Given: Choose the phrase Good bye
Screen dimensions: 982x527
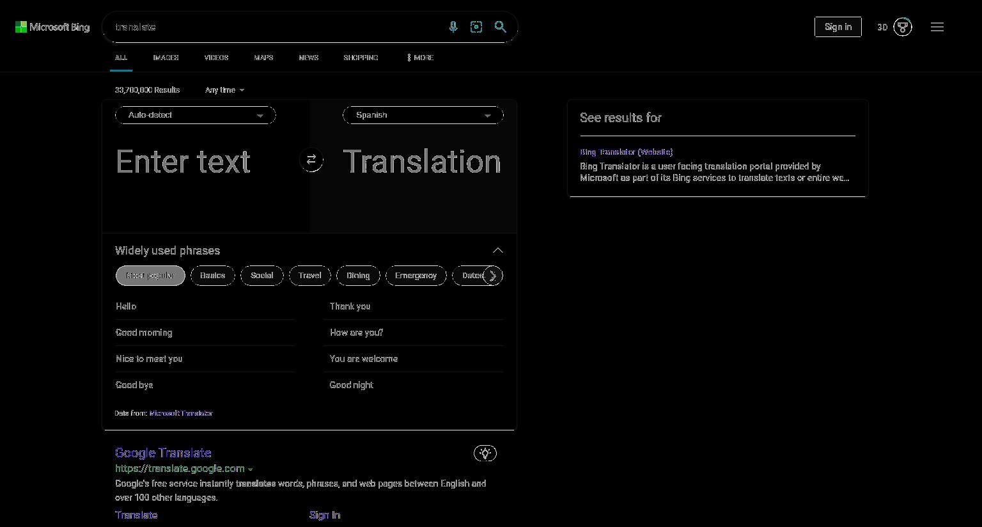Looking at the screenshot, I should coord(134,385).
